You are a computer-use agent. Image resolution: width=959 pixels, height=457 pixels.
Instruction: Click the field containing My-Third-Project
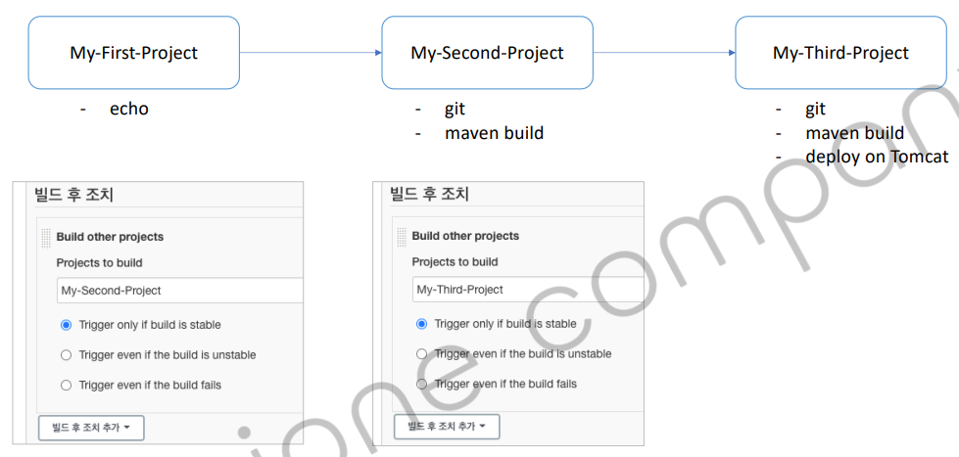(x=528, y=290)
